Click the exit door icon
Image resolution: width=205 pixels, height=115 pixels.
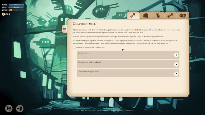(x=20, y=108)
